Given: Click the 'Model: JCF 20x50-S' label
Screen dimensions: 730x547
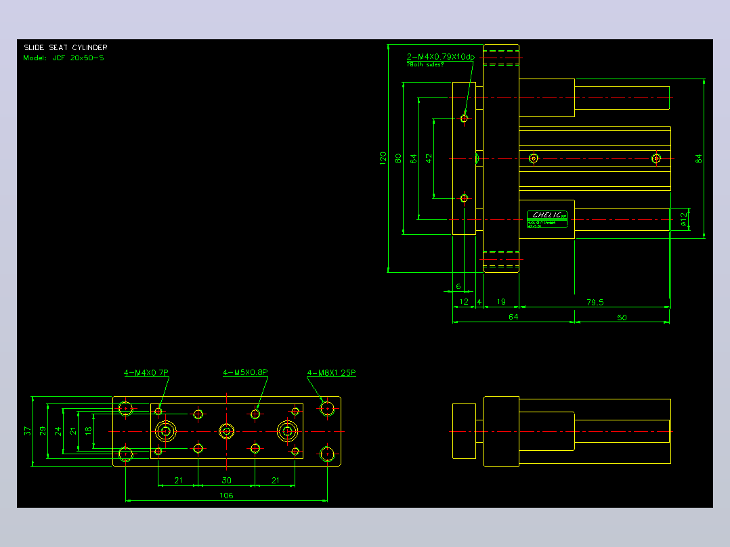Looking at the screenshot, I should (64, 58).
